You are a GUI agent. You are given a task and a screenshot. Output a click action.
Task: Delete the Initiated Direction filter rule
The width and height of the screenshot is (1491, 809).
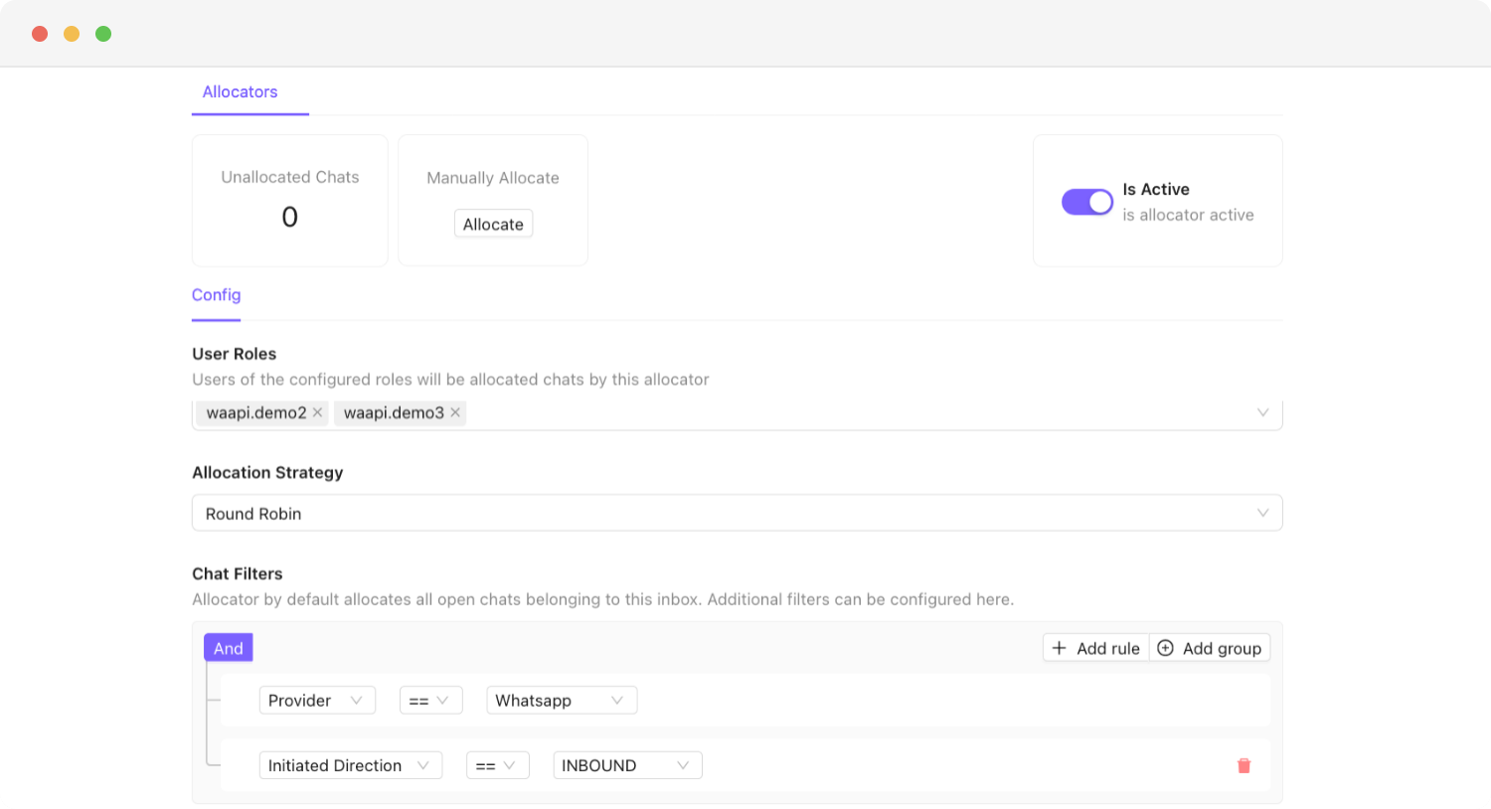(1243, 765)
